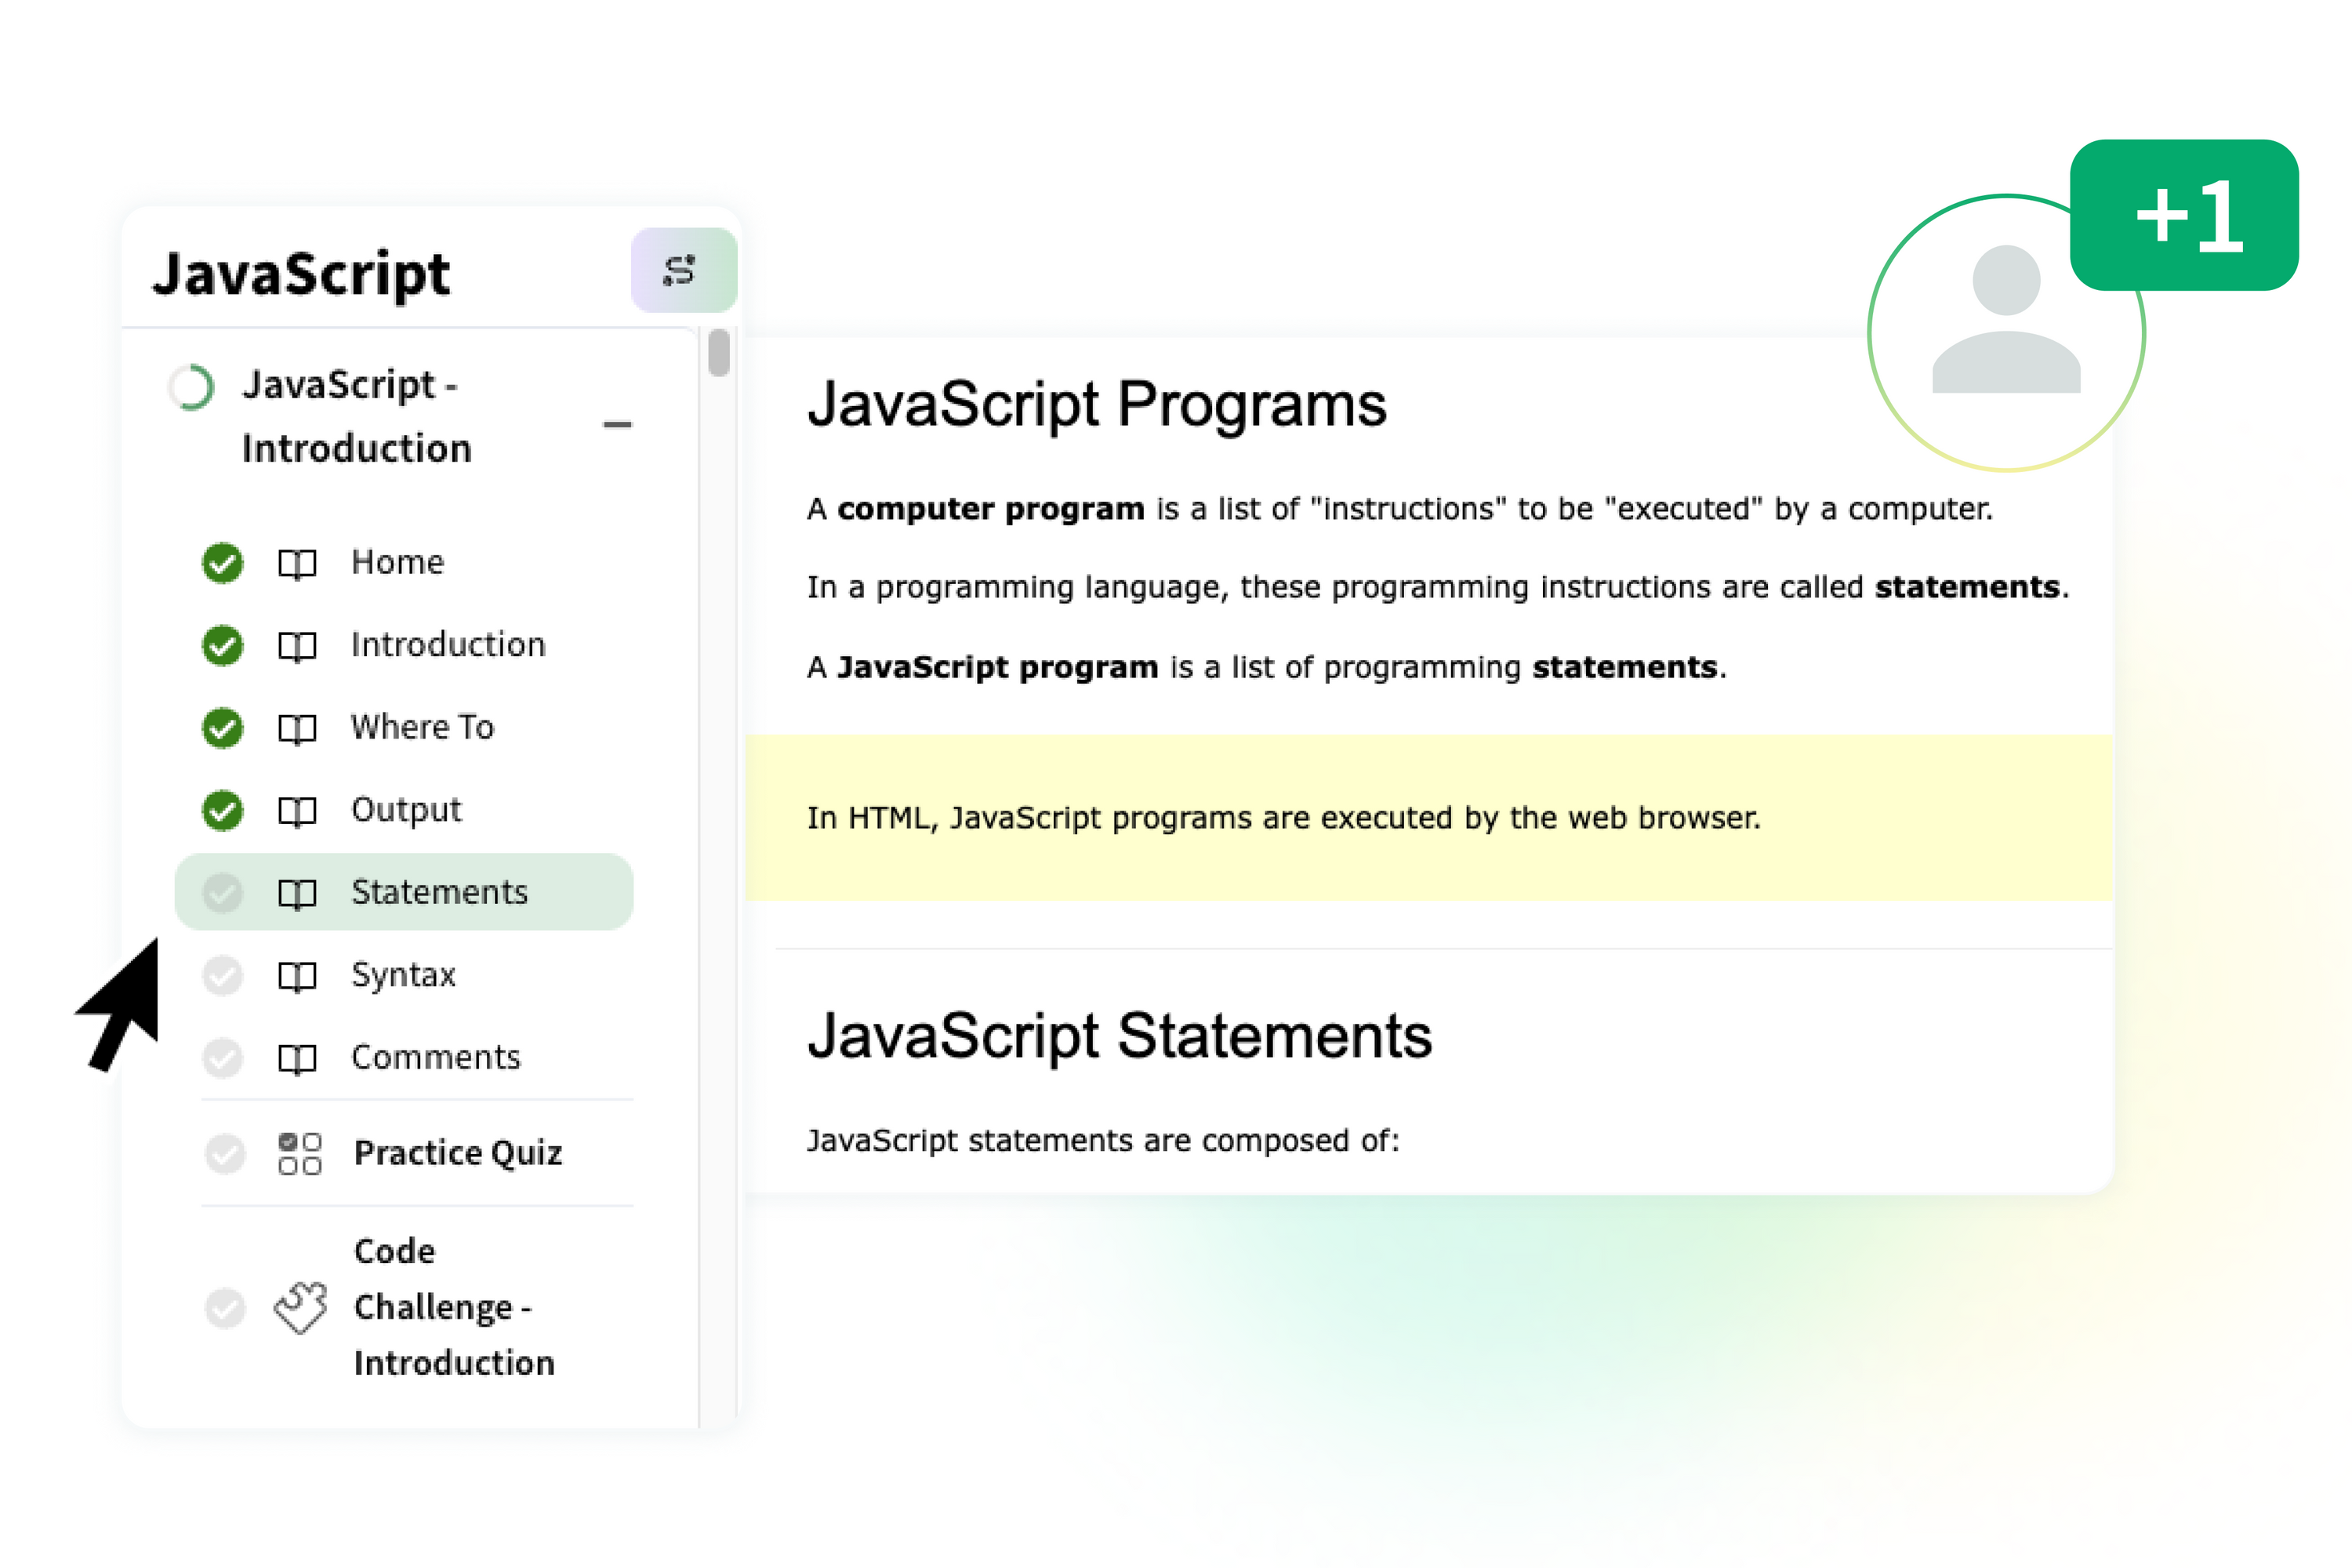Toggle the green completion check for Home
2352x1568 pixels.
tap(223, 562)
